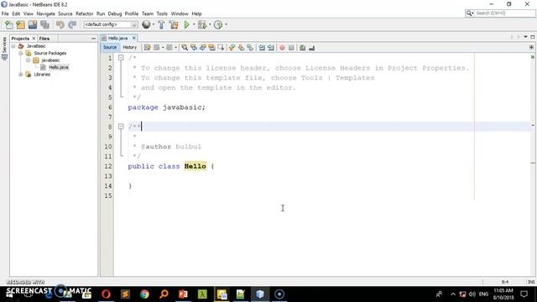This screenshot has height=302, width=537.
Task: Open the File menu
Action: tap(5, 13)
